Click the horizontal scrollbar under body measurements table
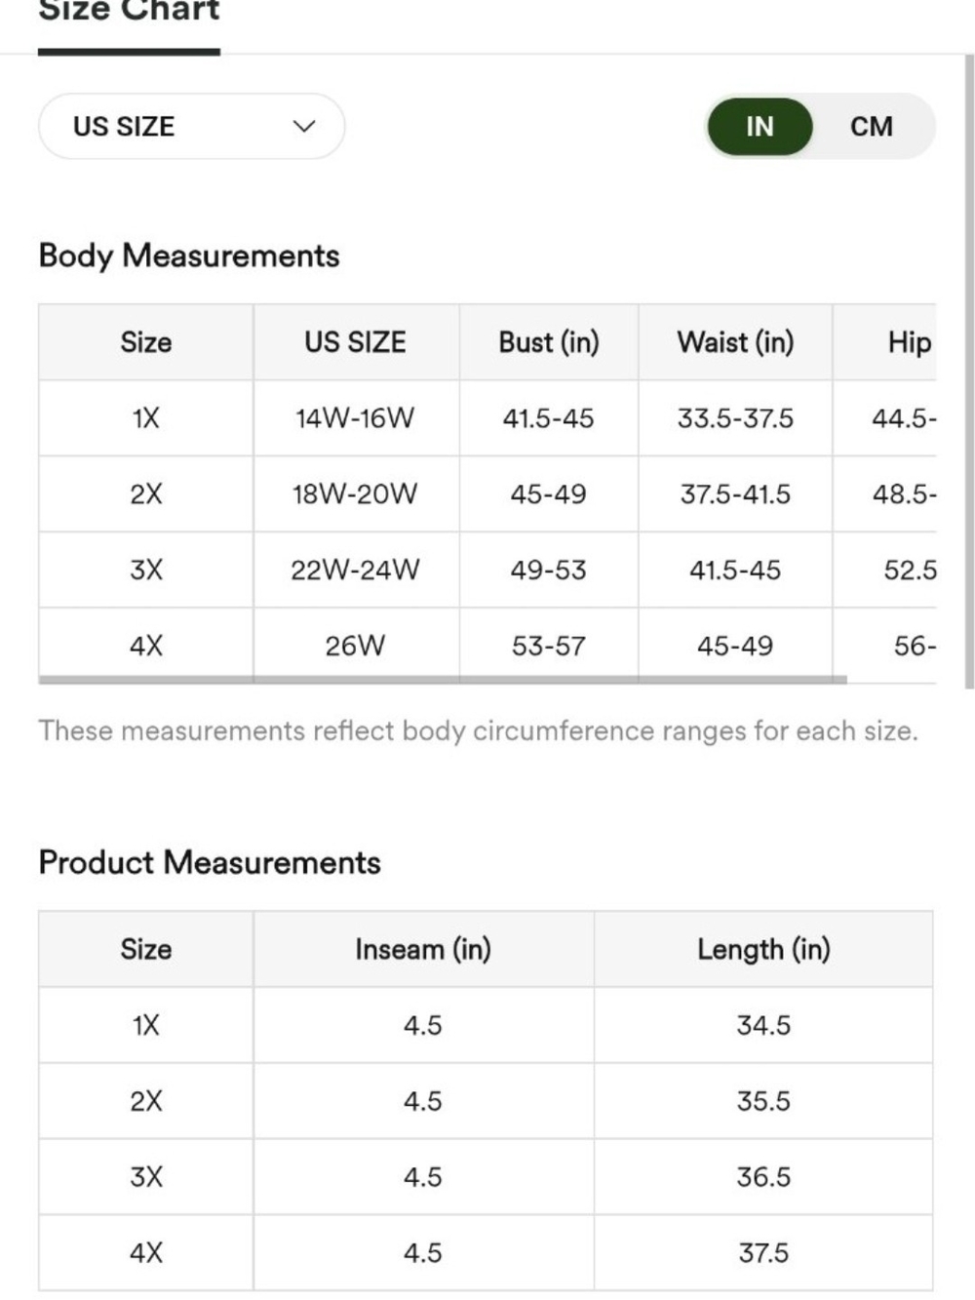Screen dimensions: 975x1300 pyautogui.click(x=443, y=680)
